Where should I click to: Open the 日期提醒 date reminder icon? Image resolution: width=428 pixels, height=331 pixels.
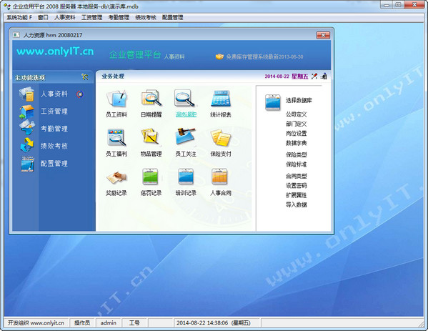tap(151, 99)
